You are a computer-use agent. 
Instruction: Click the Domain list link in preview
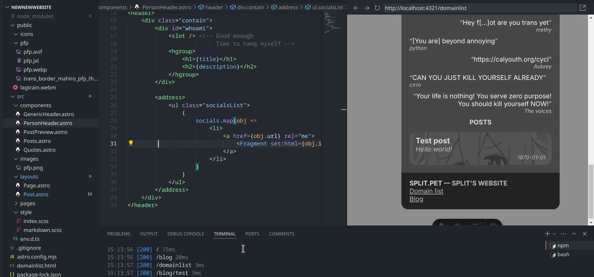click(426, 191)
